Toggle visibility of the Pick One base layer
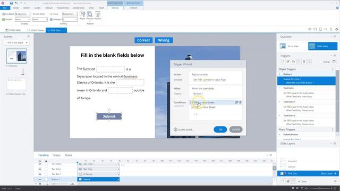 pos(335,173)
